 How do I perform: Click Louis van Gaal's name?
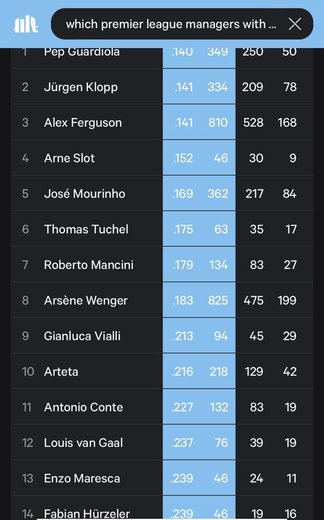click(84, 443)
